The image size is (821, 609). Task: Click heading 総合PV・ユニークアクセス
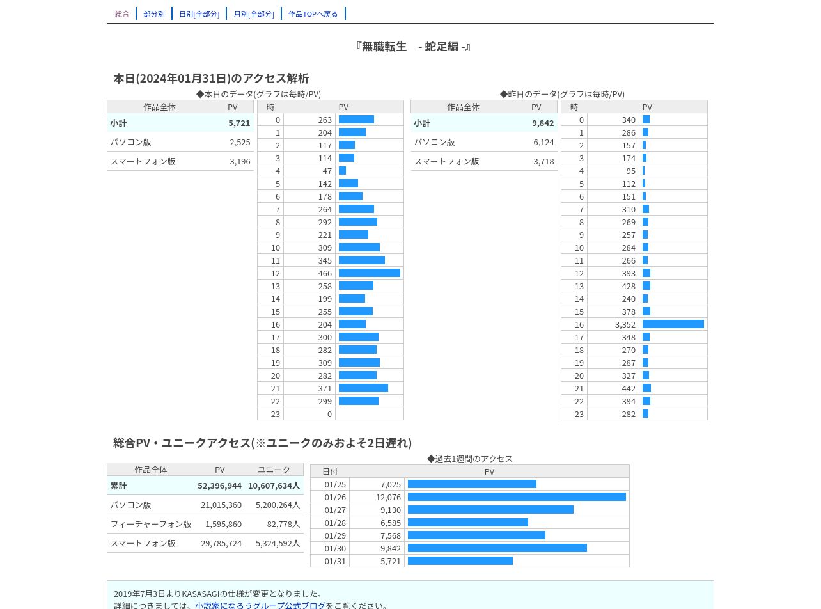pyautogui.click(x=182, y=443)
